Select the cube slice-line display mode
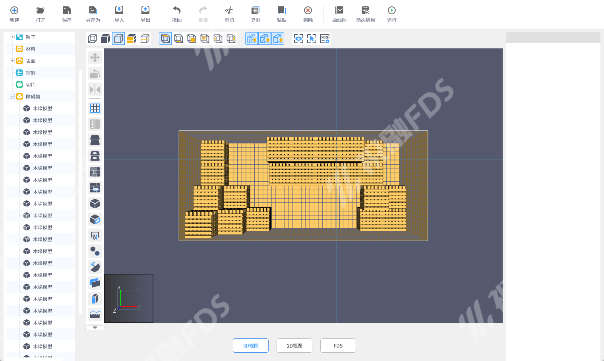Screen dimensions: 604x361 pyautogui.click(x=145, y=38)
